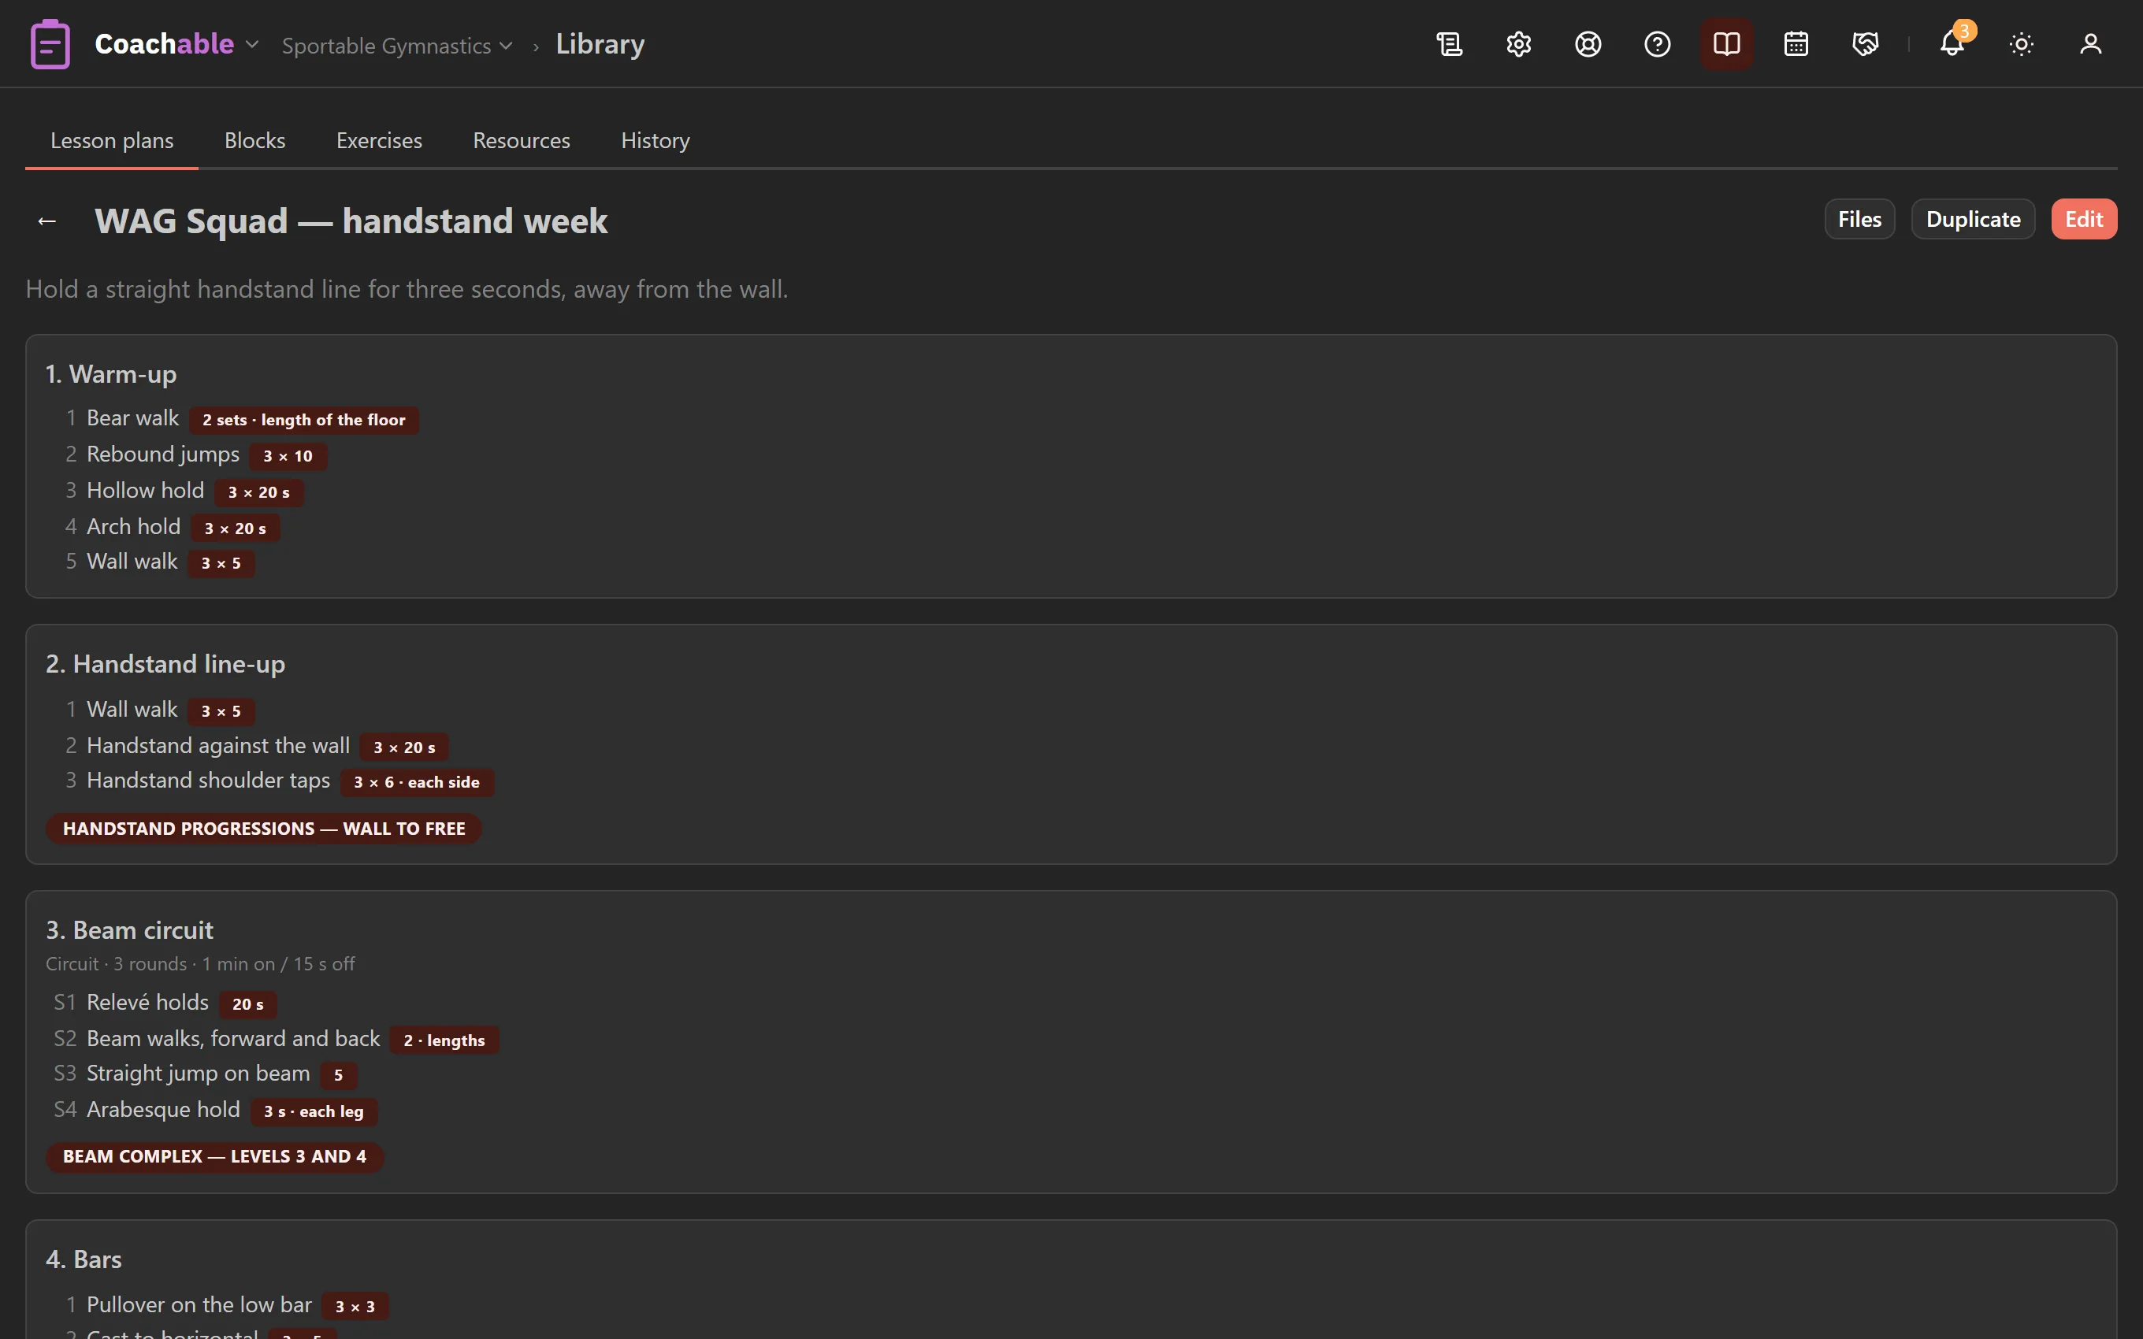
Task: Open the Sportable Gymnastics organization dropdown
Action: [397, 45]
